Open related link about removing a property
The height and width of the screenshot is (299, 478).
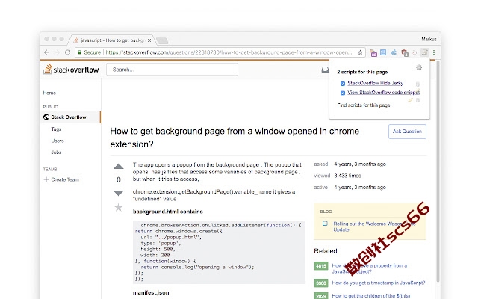tap(370, 268)
